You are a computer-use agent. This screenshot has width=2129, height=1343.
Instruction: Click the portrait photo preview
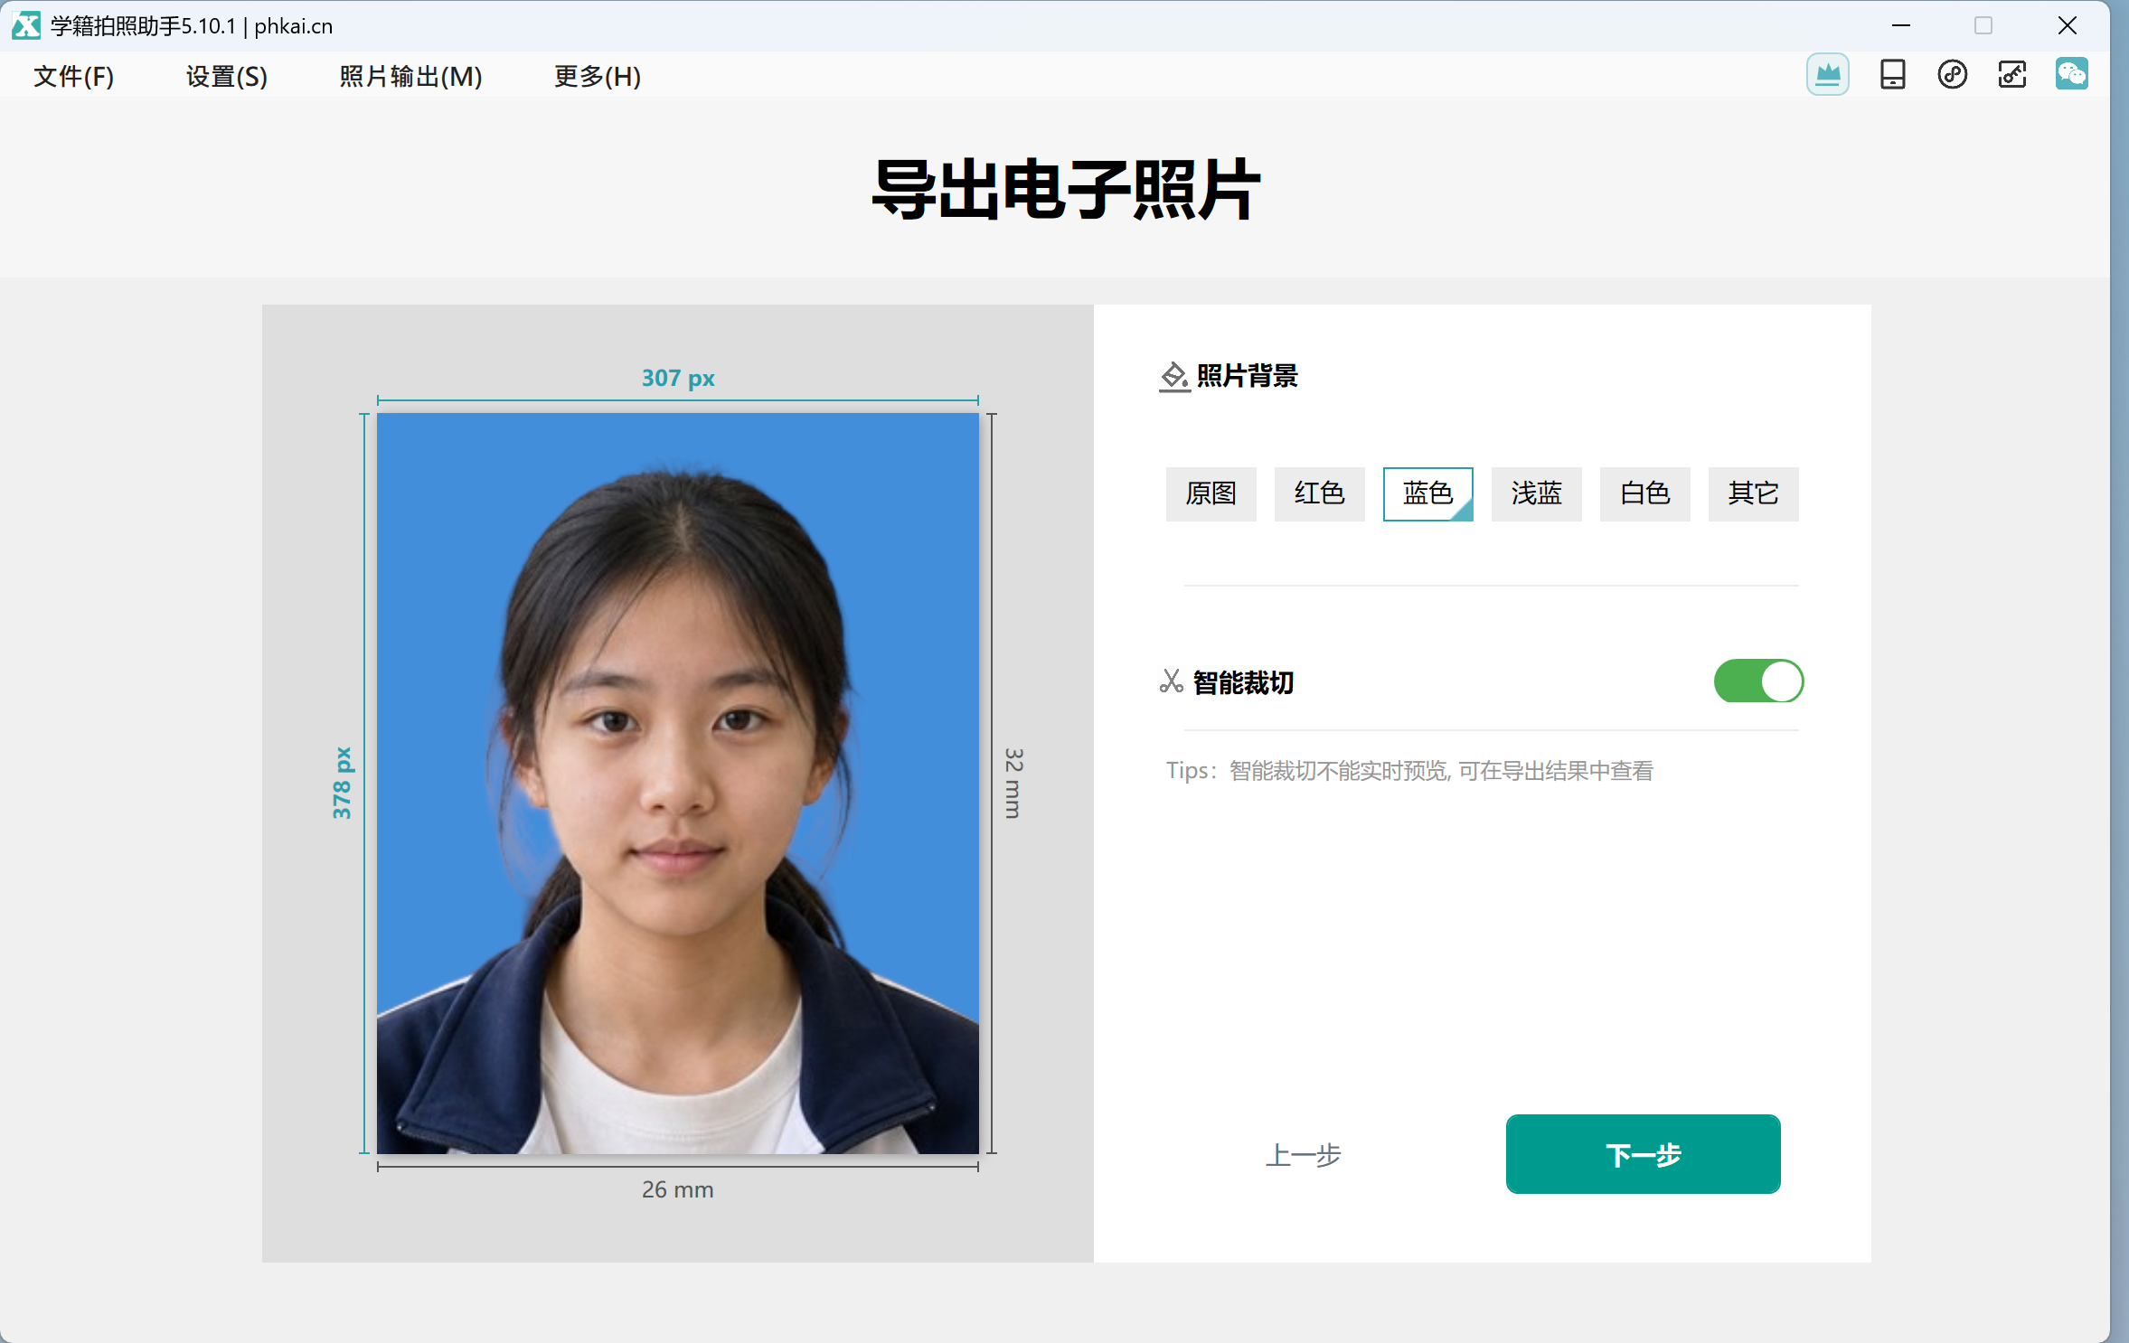coord(677,784)
